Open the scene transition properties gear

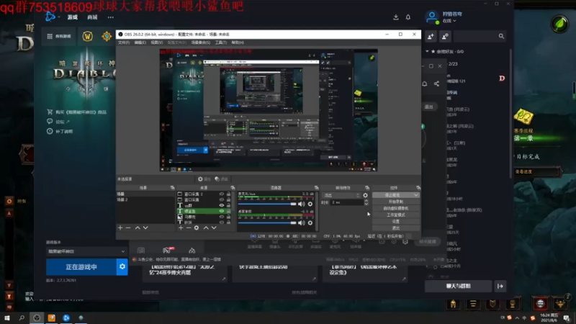(365, 195)
